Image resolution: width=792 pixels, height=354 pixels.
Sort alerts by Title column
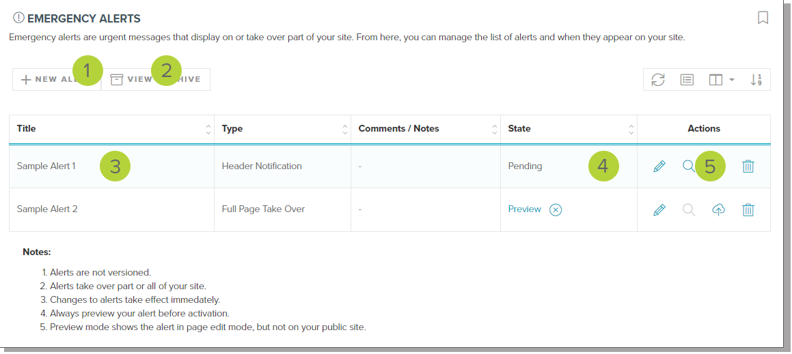[208, 129]
